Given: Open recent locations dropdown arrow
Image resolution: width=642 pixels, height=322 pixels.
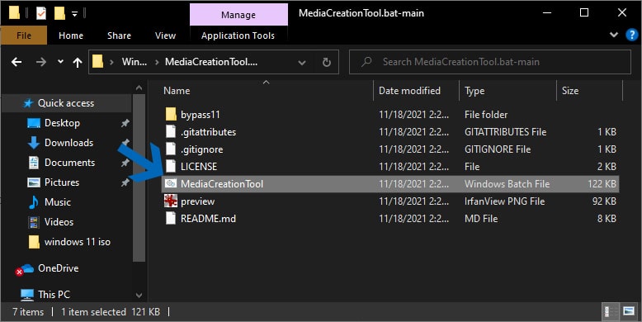Looking at the screenshot, I should pyautogui.click(x=60, y=62).
